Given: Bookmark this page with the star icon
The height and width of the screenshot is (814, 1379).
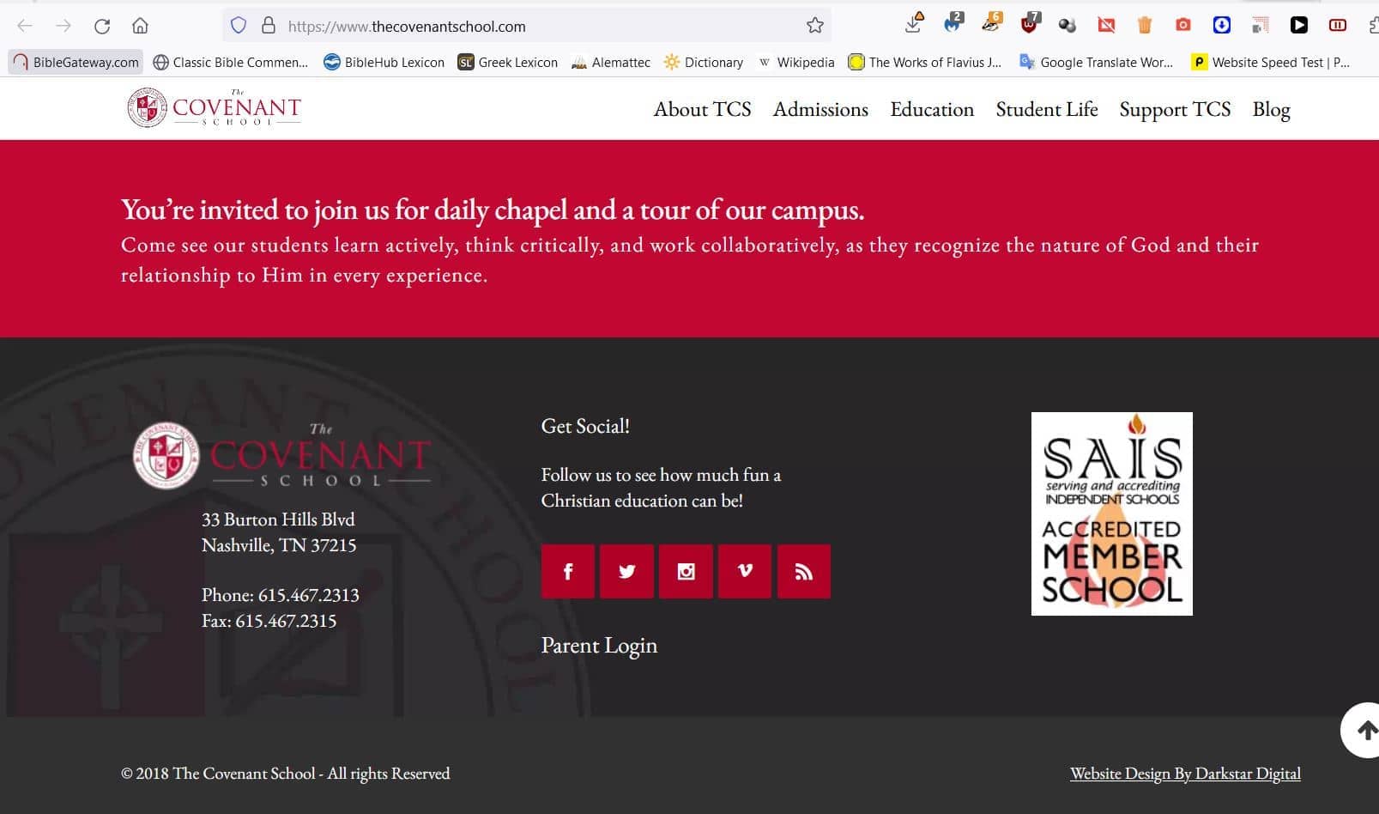Looking at the screenshot, I should 814,26.
